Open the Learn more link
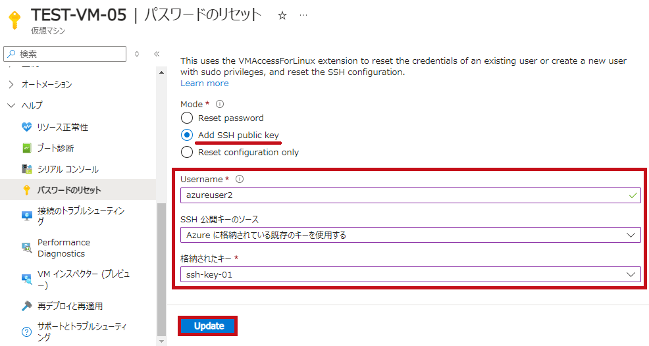This screenshot has height=346, width=649. pyautogui.click(x=205, y=84)
